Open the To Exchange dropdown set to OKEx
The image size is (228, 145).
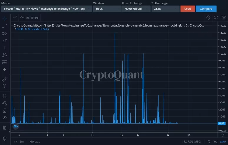[x=165, y=9]
